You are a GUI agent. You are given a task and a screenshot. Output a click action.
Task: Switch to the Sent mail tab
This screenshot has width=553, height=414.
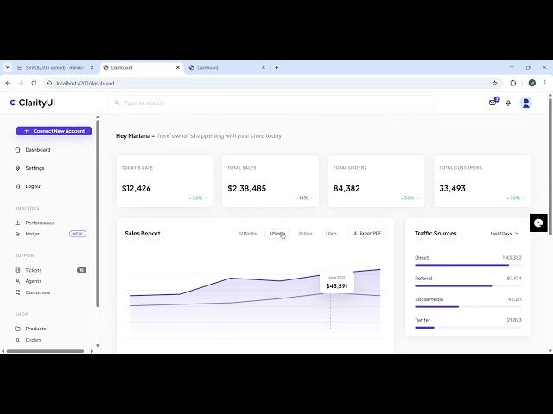[56, 67]
